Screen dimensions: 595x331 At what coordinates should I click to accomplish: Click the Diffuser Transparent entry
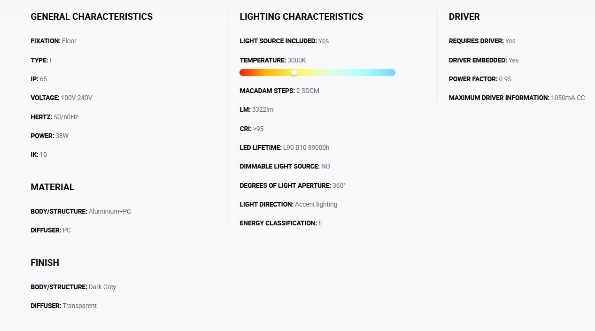pyautogui.click(x=63, y=306)
